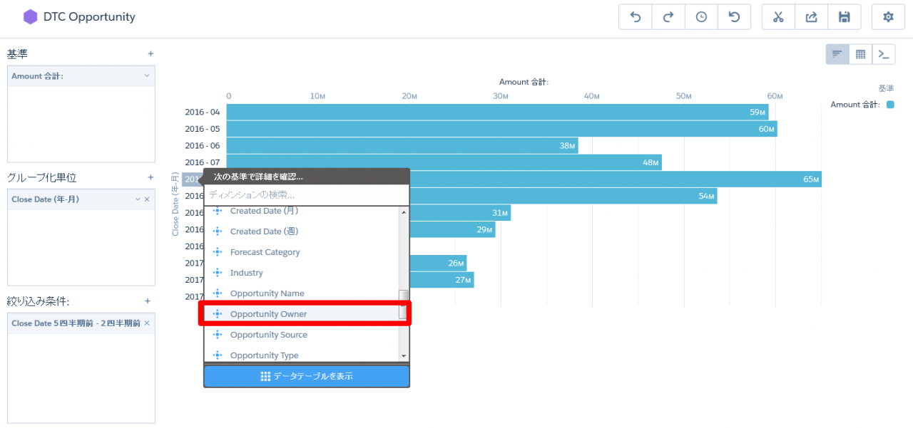The width and height of the screenshot is (913, 428).
Task: Expand the Amount 合計 measure dropdown
Action: point(147,75)
